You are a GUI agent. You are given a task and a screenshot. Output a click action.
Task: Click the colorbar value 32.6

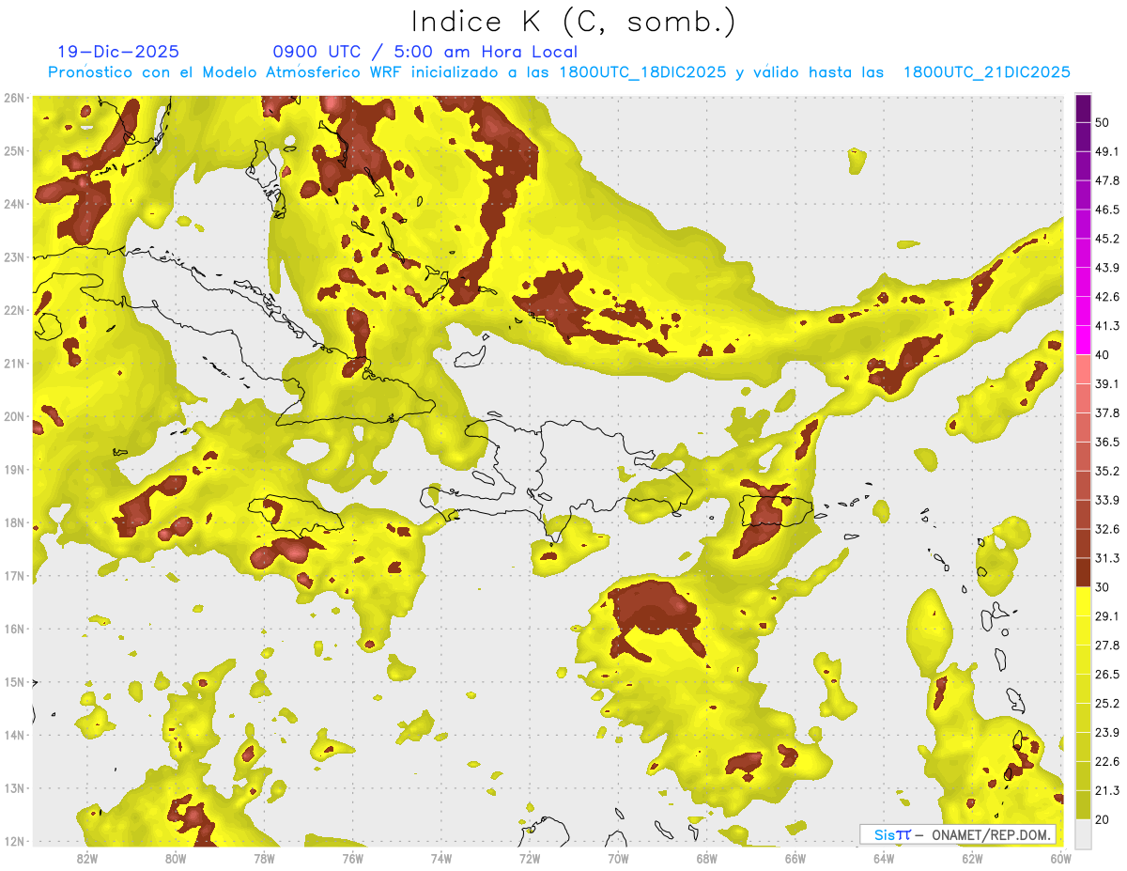(1106, 529)
